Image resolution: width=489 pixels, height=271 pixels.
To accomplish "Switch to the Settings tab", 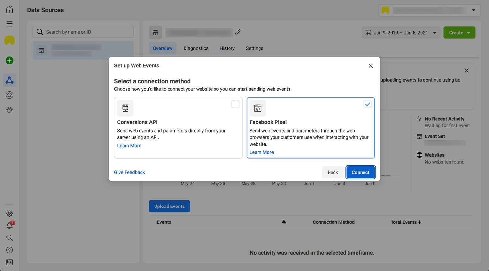I will [255, 48].
